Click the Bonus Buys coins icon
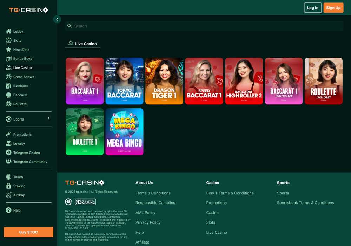The width and height of the screenshot is (351, 246). [8, 58]
